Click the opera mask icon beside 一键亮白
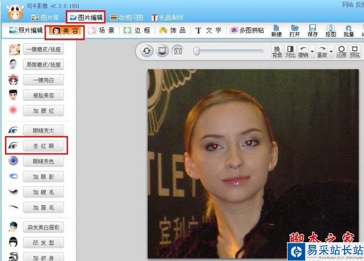The height and width of the screenshot is (261, 364). 13,80
